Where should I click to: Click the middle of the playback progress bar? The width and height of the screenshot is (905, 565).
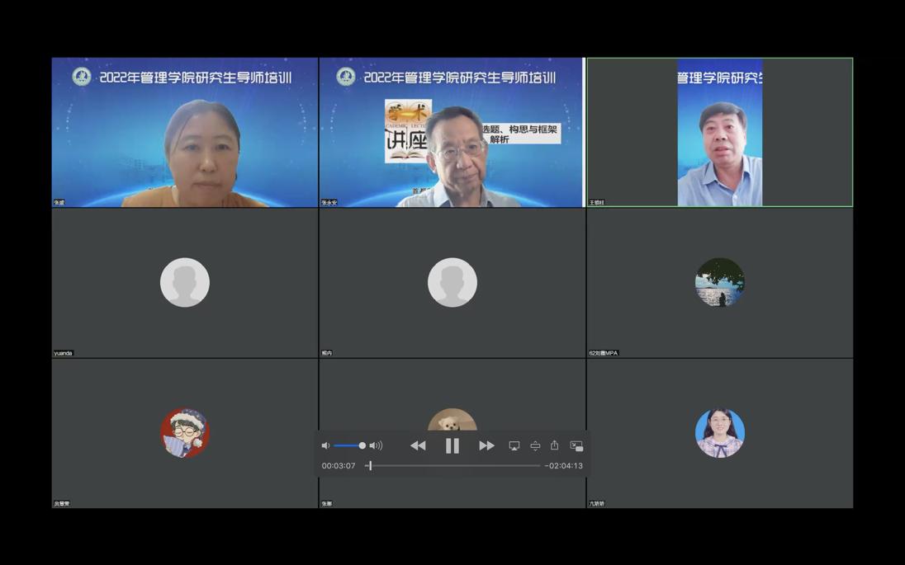[452, 466]
